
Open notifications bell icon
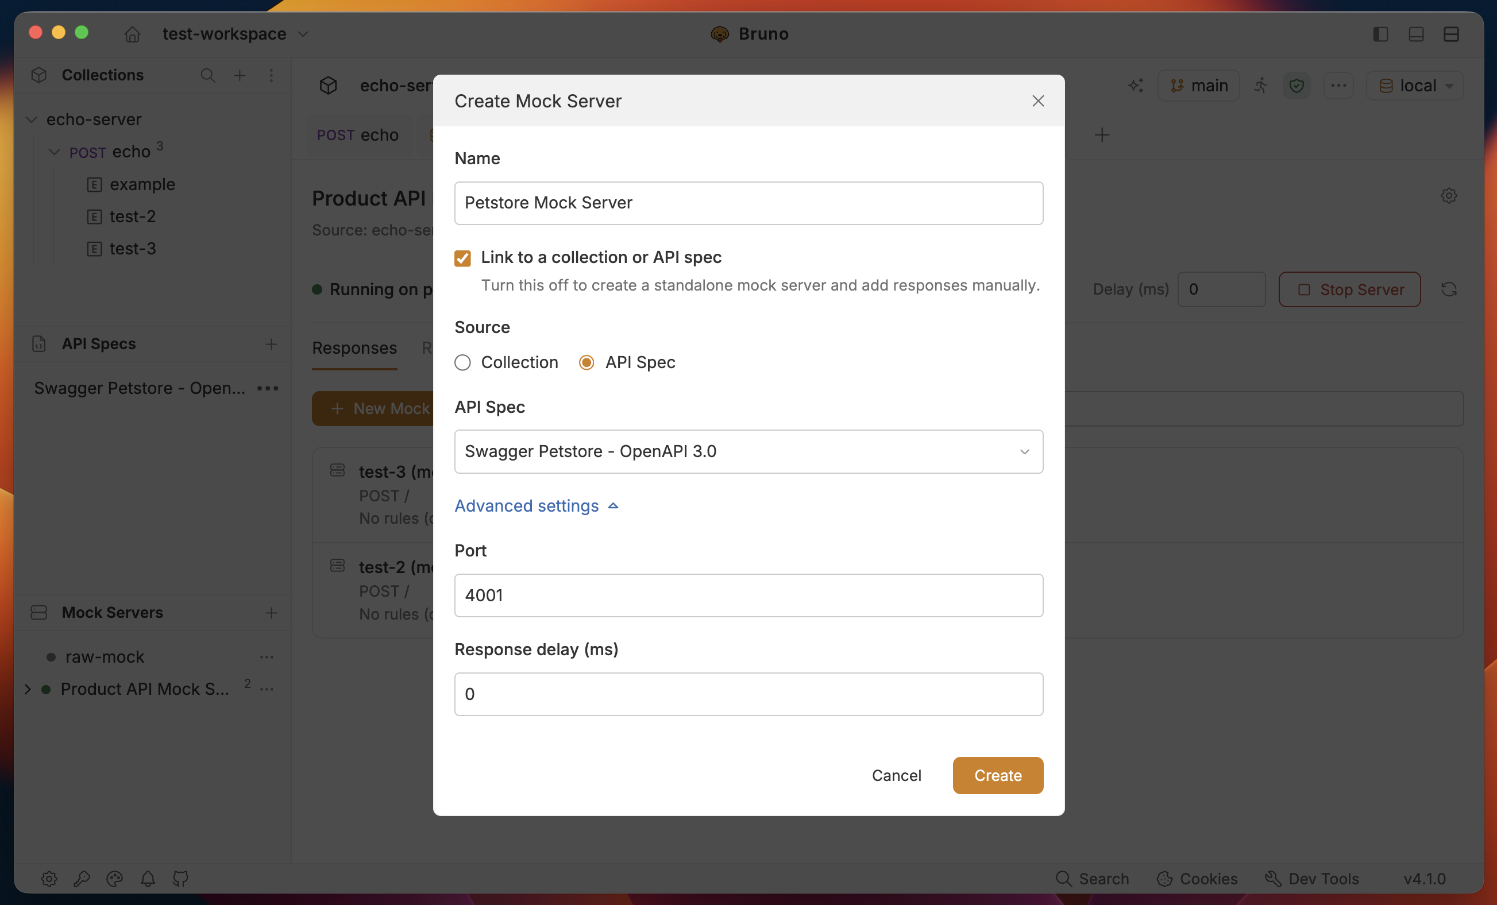(148, 878)
